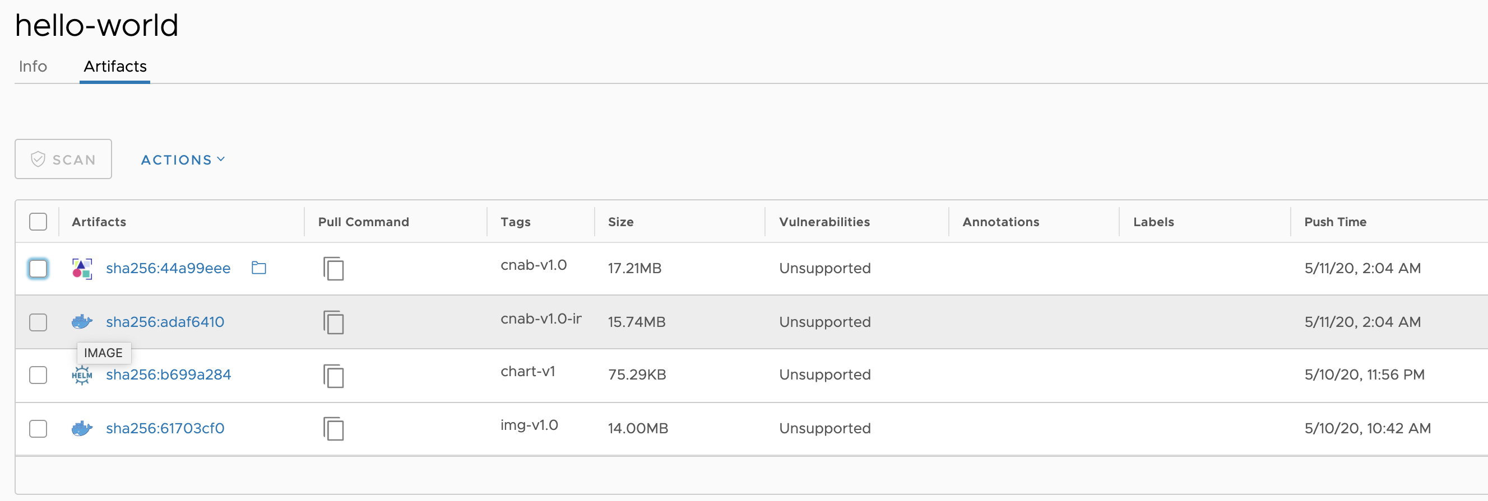Select the sha256:adaf6410 row checkbox
This screenshot has height=501, width=1488.
coord(38,322)
